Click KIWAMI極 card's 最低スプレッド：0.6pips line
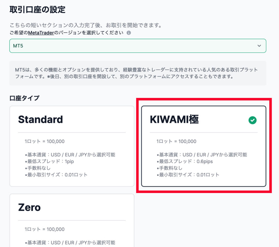This screenshot has width=279, height=247. [185, 161]
